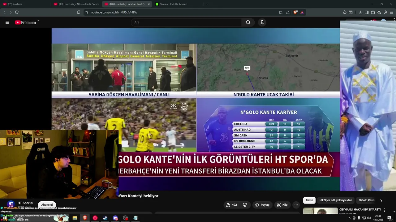Click the YouTube search magnifier button
The image size is (396, 222).
(x=248, y=23)
